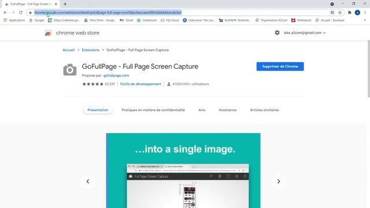Open the Matterport bookmark
The width and height of the screenshot is (370, 208).
click(301, 20)
